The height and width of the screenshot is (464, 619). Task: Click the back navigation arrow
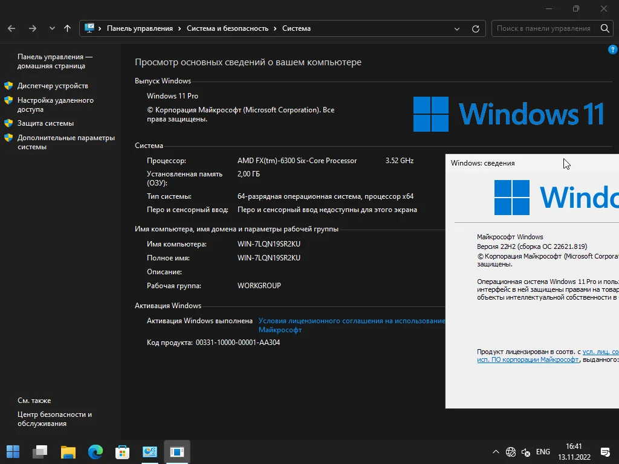pos(11,28)
